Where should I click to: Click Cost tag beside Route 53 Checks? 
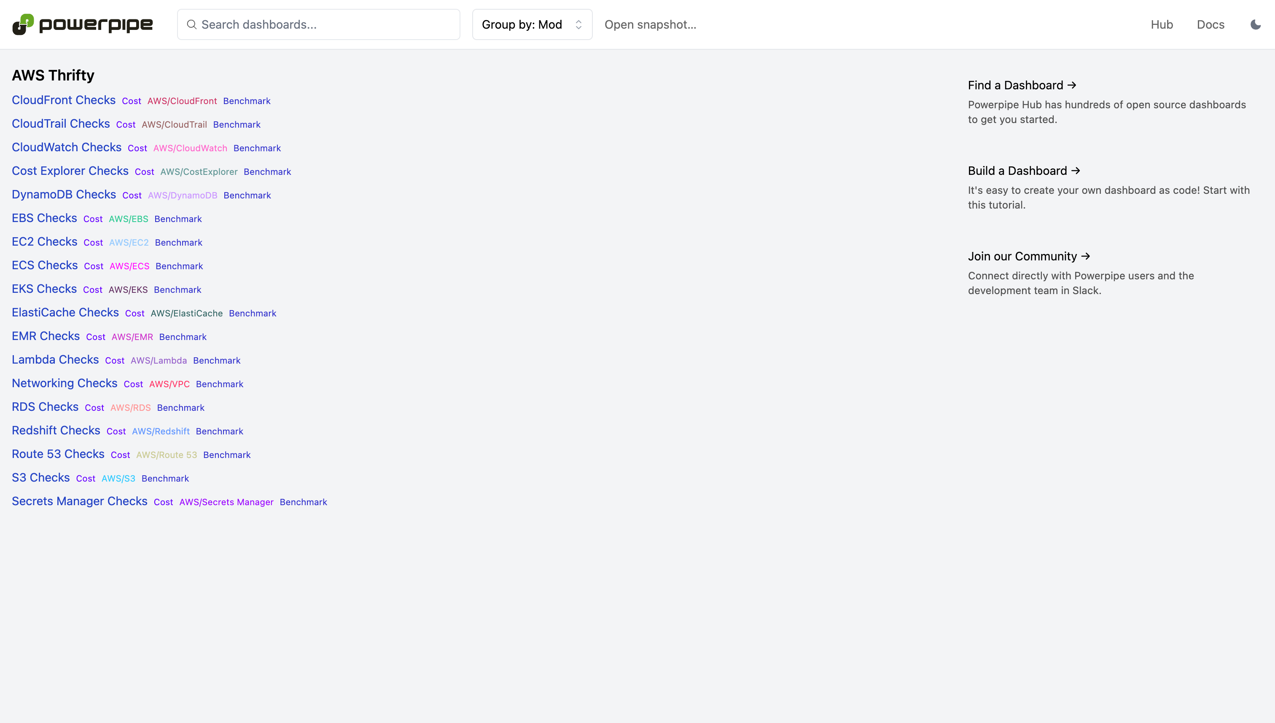pyautogui.click(x=120, y=455)
